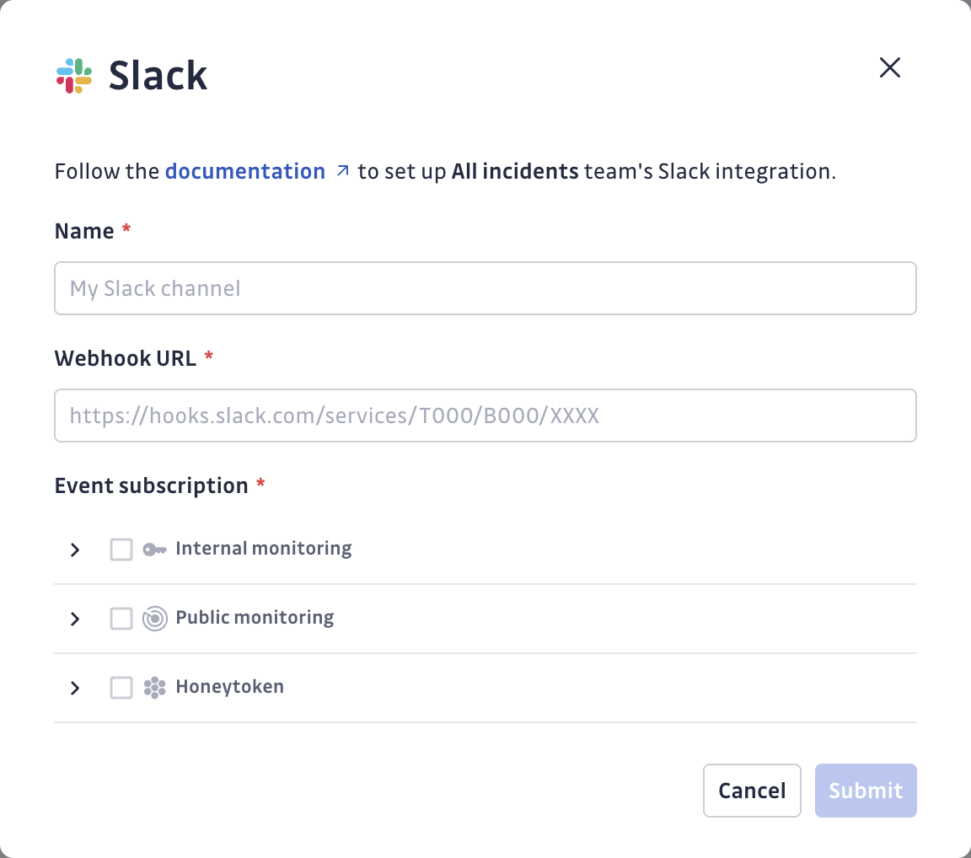Click the Internal monitoring key icon
This screenshot has width=971, height=858.
154,550
